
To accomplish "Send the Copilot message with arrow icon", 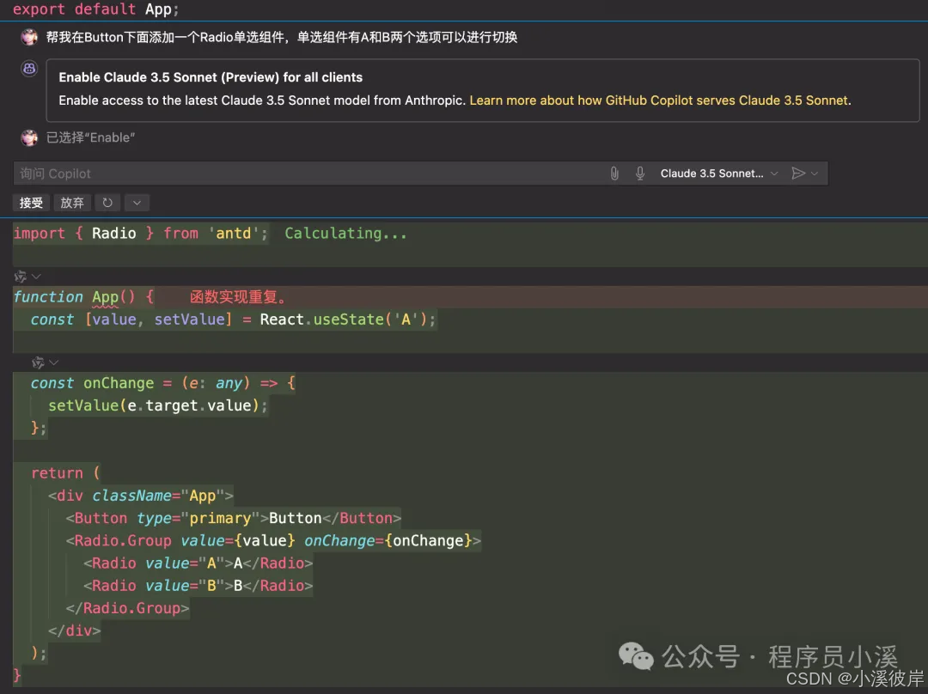I will point(798,173).
